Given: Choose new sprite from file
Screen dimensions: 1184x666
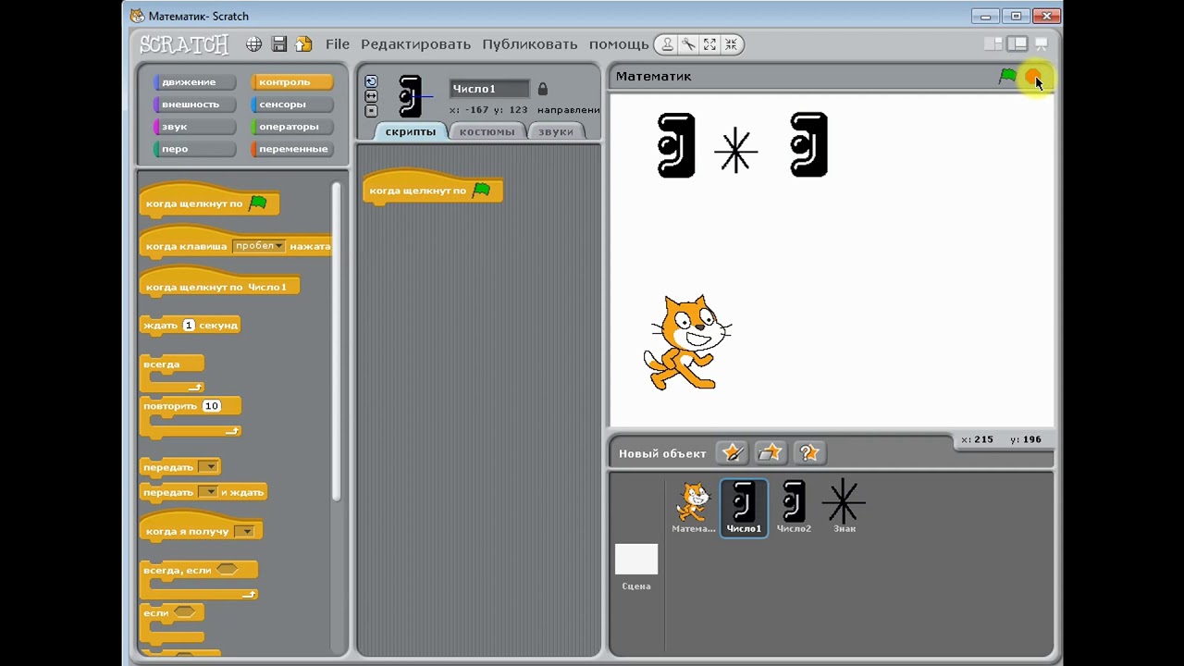Looking at the screenshot, I should [x=771, y=452].
